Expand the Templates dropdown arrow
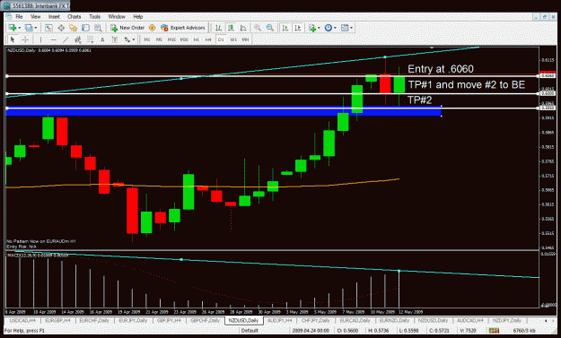 point(352,28)
